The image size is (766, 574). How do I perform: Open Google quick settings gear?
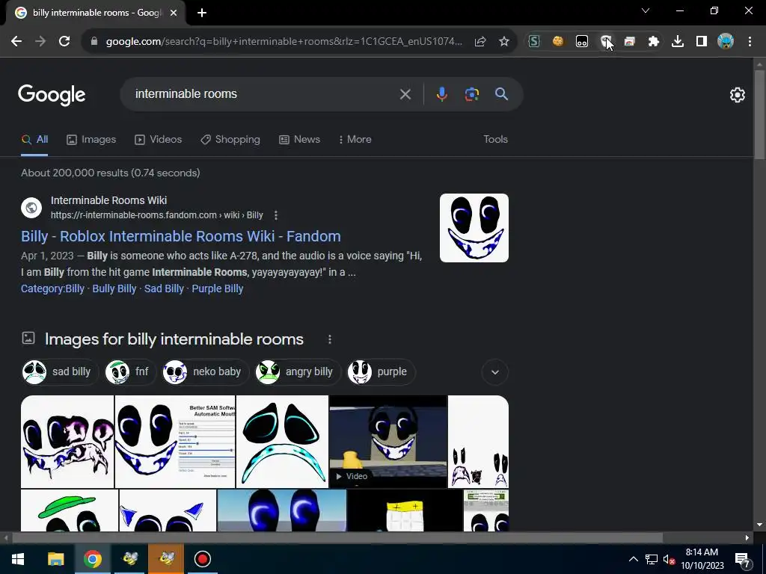pyautogui.click(x=737, y=95)
